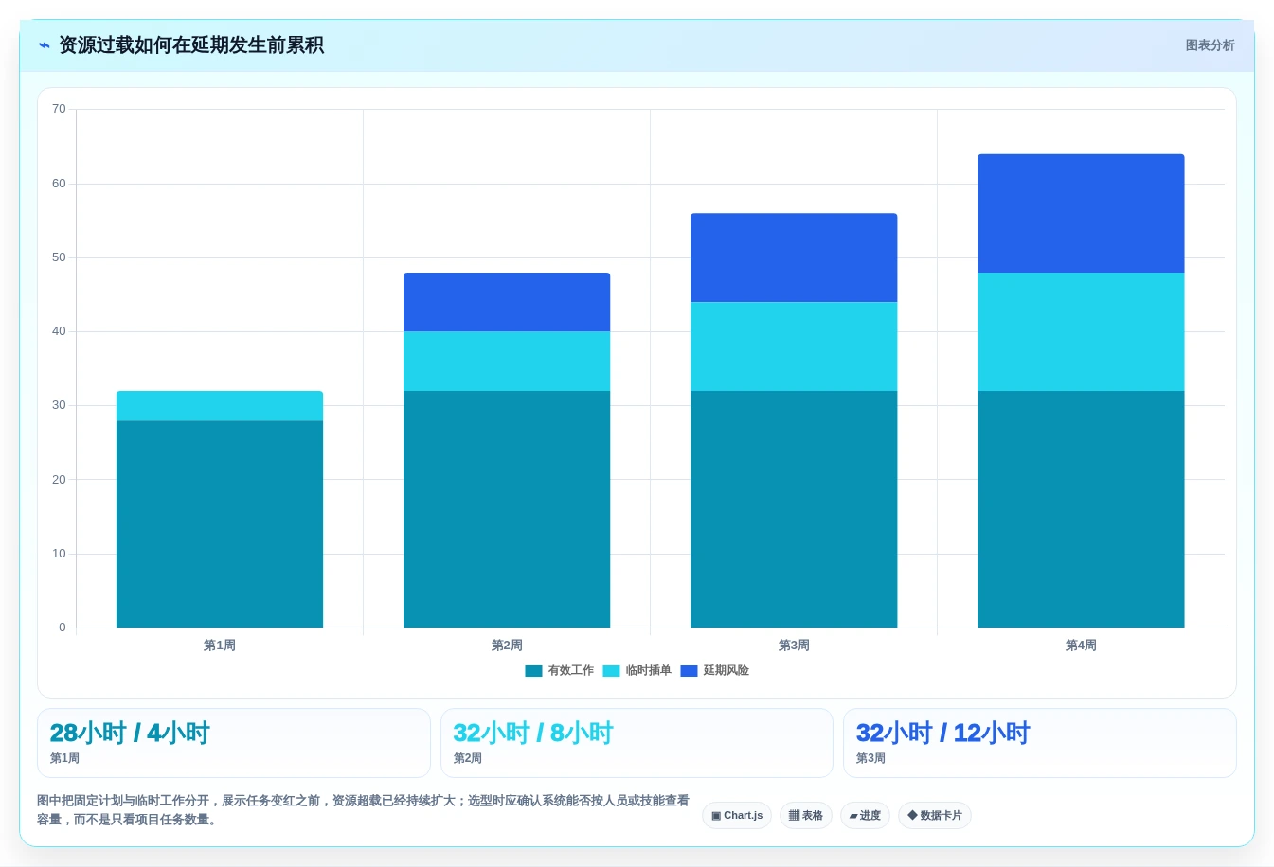Click the 有效工作 bar segment for 第2周

[x=507, y=509]
